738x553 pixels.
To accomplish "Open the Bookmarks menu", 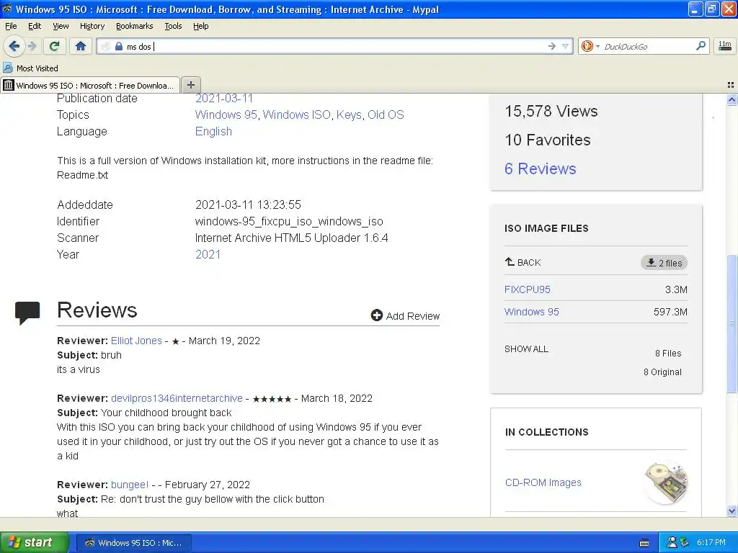I will (x=135, y=27).
